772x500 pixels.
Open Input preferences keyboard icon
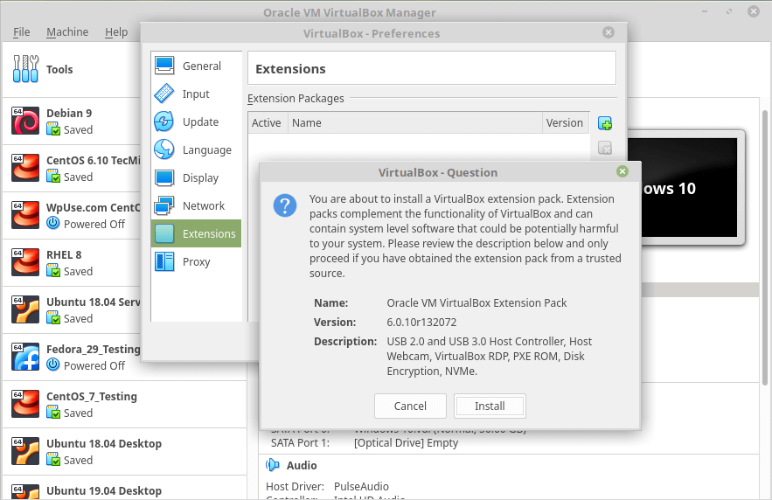pyautogui.click(x=164, y=94)
